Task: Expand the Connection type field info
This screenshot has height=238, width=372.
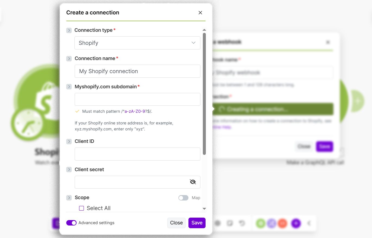Action: coord(69,30)
